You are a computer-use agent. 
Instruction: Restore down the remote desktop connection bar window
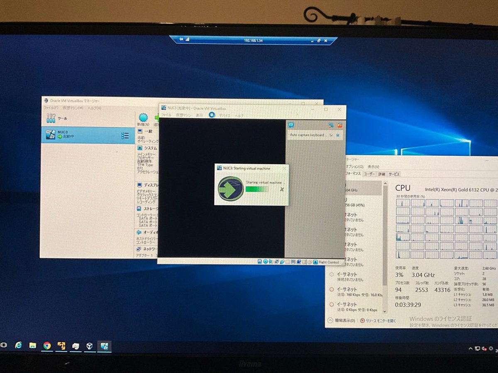coord(319,41)
